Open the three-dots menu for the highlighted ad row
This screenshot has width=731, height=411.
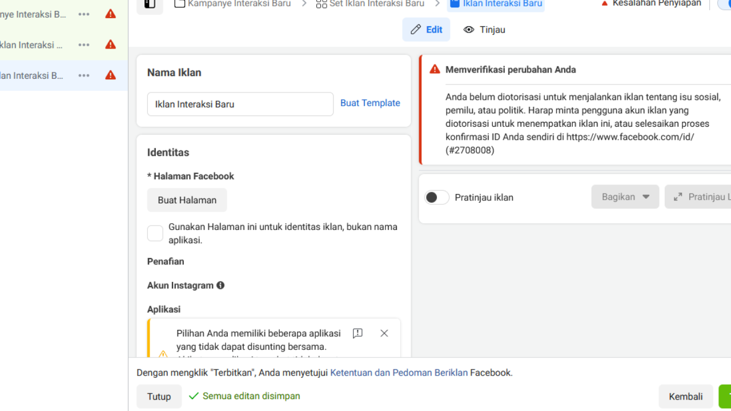coord(84,75)
